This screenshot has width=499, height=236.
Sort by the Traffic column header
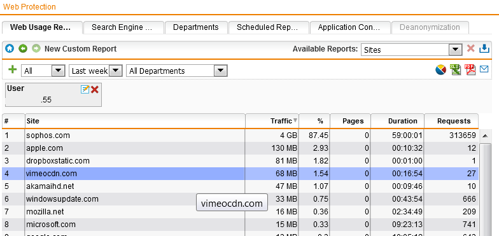coord(272,121)
